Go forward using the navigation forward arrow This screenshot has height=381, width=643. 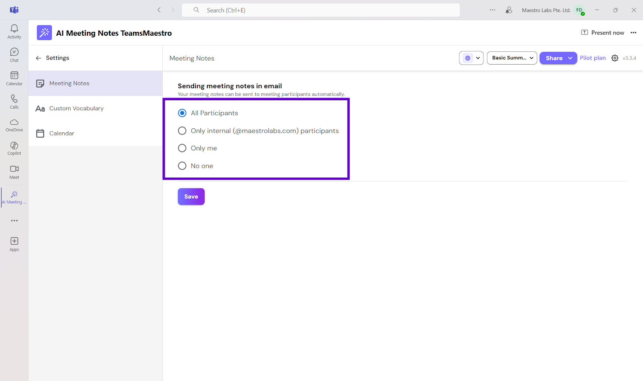pyautogui.click(x=173, y=10)
